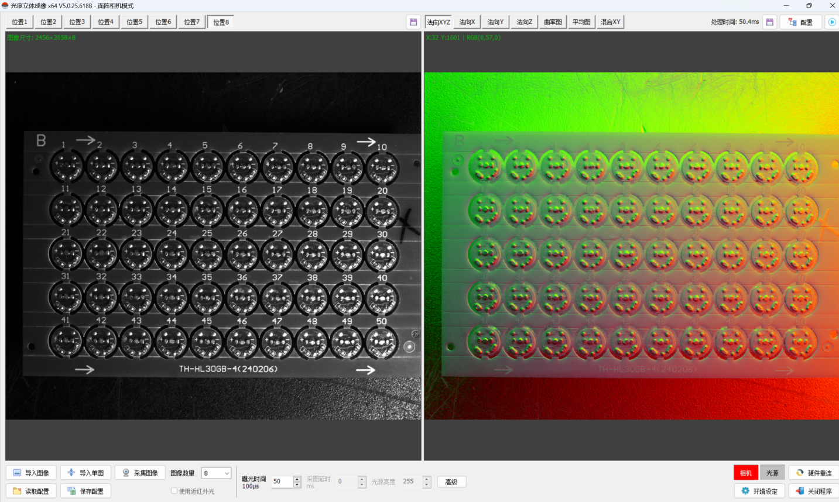Click 硬件重连 hardware reconnect button

click(x=814, y=473)
